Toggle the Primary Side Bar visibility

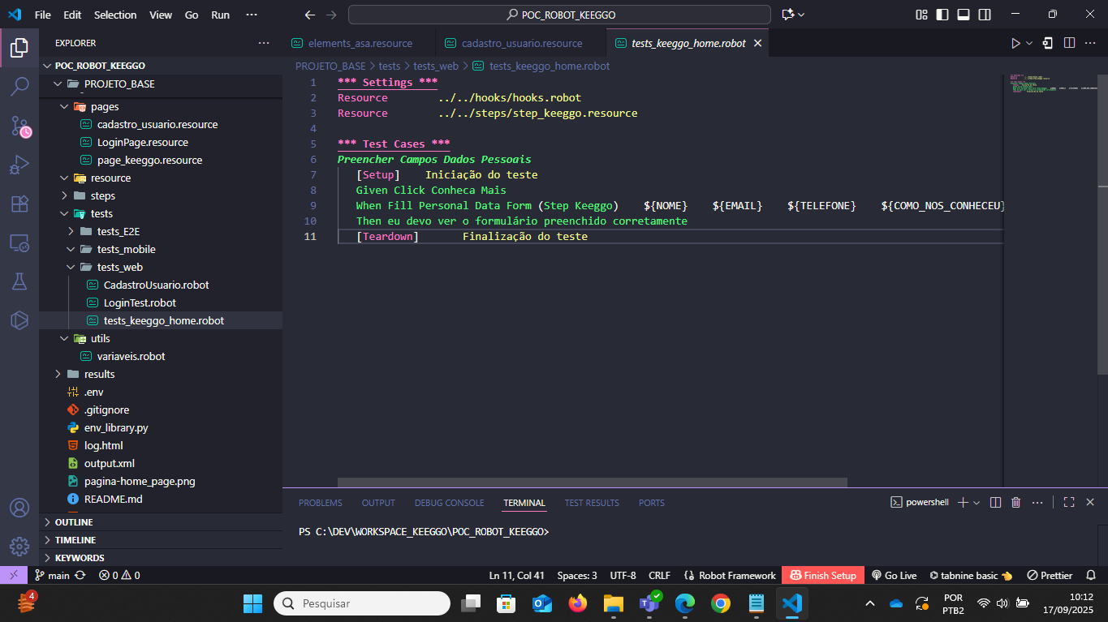point(942,15)
